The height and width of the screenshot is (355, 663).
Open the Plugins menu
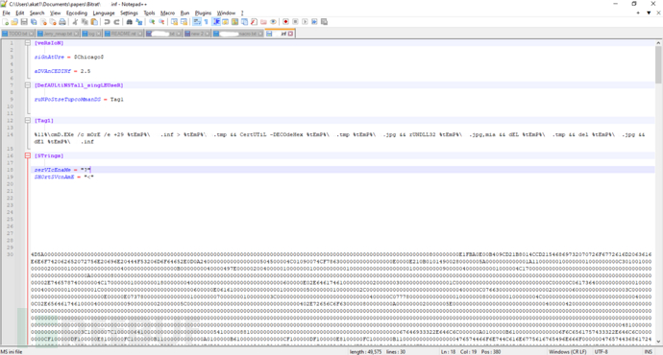coord(203,13)
